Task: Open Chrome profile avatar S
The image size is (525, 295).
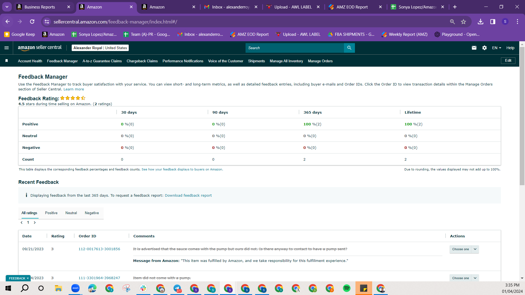Action: (505, 22)
